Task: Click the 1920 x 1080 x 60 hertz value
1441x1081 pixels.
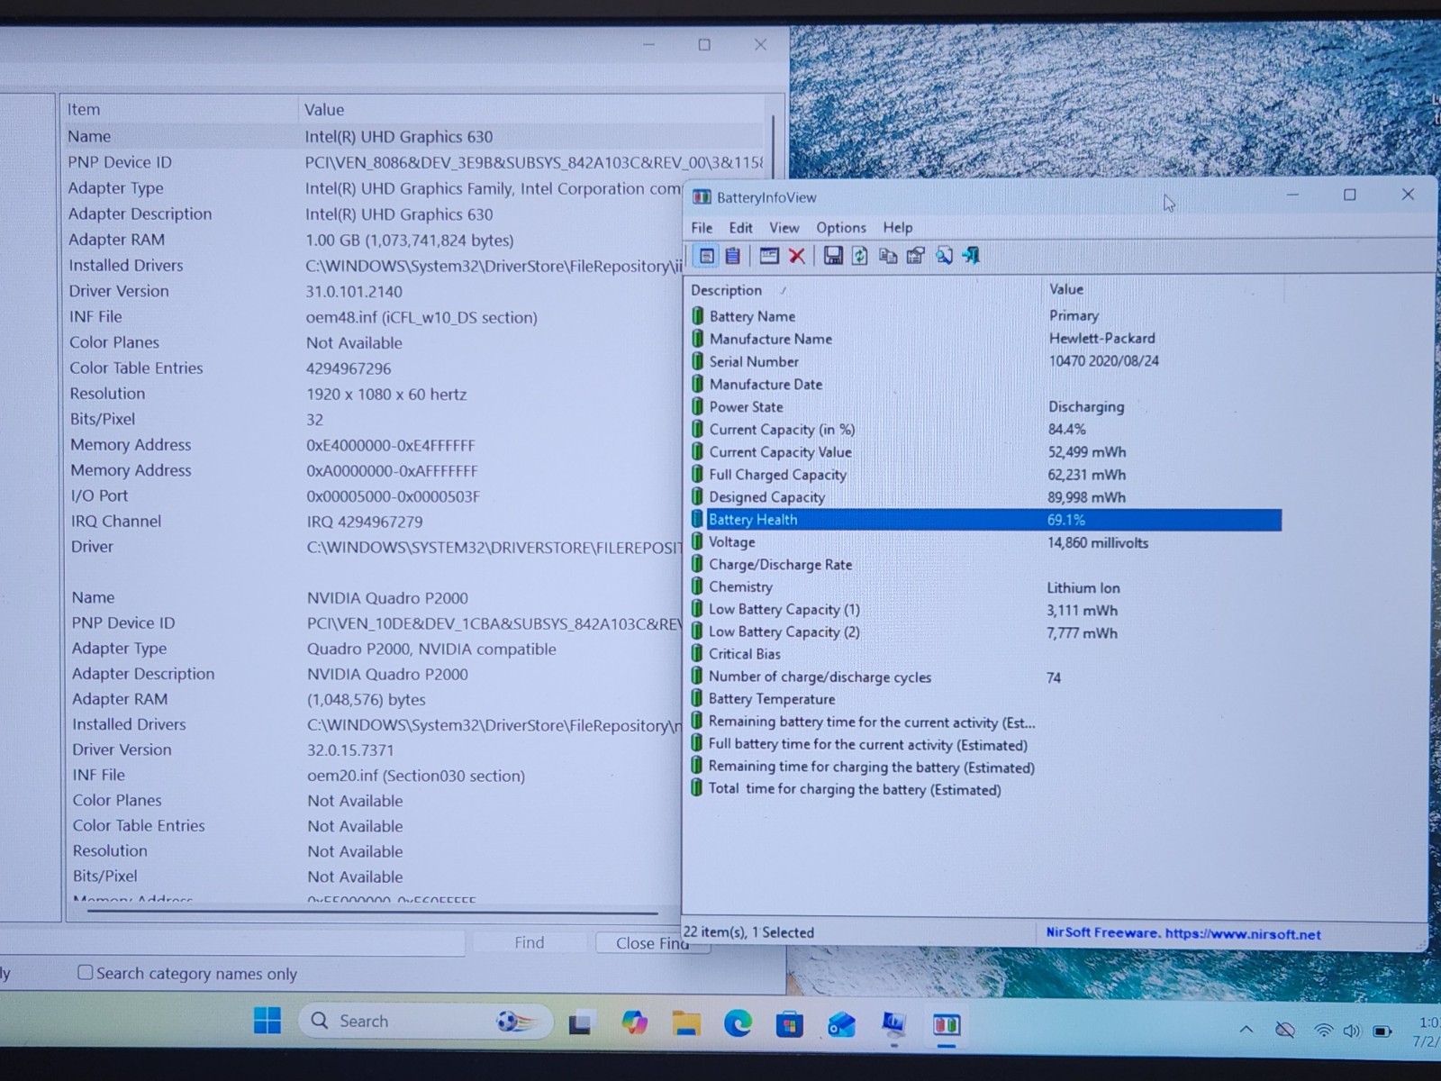Action: pyautogui.click(x=386, y=395)
